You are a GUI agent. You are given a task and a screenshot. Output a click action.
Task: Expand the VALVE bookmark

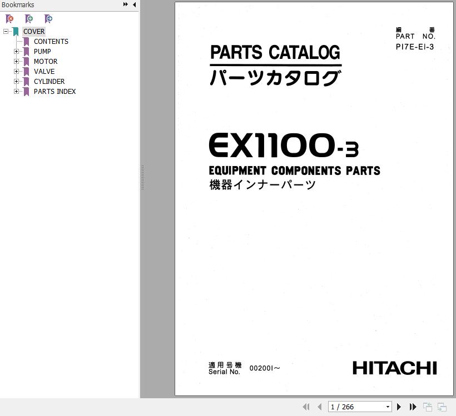[x=16, y=72]
